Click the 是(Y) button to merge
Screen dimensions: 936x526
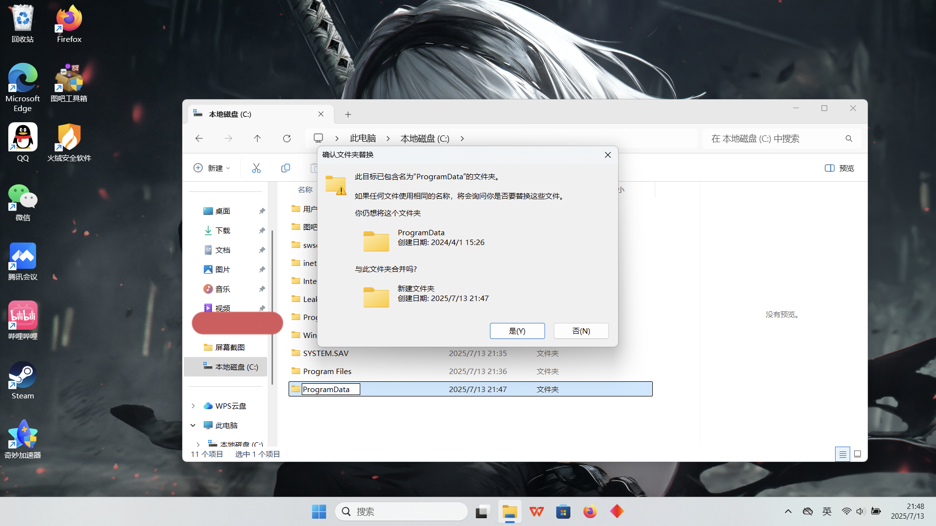pyautogui.click(x=517, y=331)
